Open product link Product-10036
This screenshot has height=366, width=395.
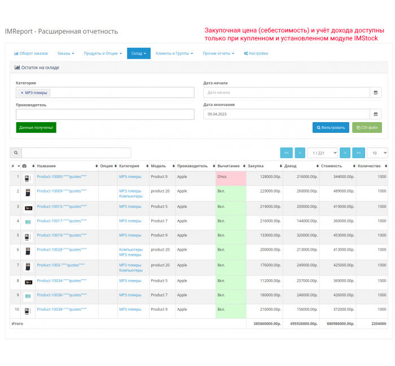tap(62, 295)
